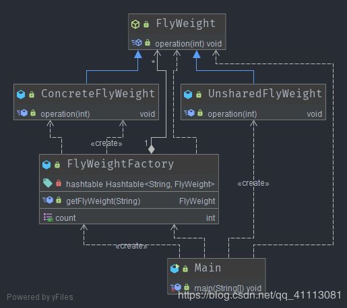Click FlyWeight return type of getFlyWeight

click(x=197, y=201)
